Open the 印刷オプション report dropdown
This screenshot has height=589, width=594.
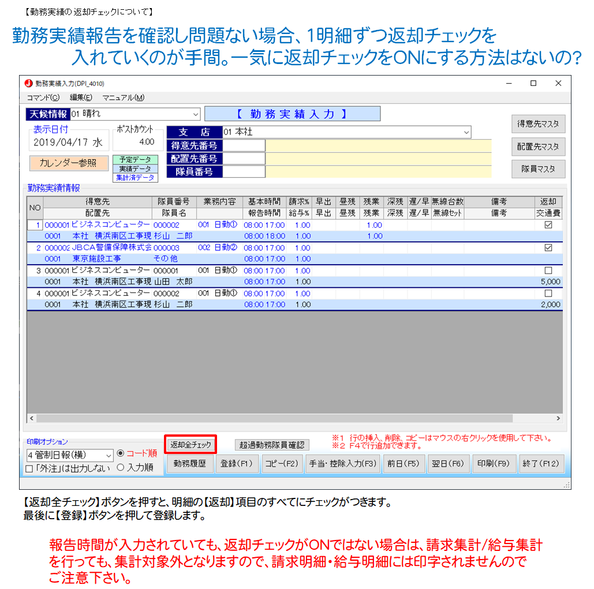[108, 456]
